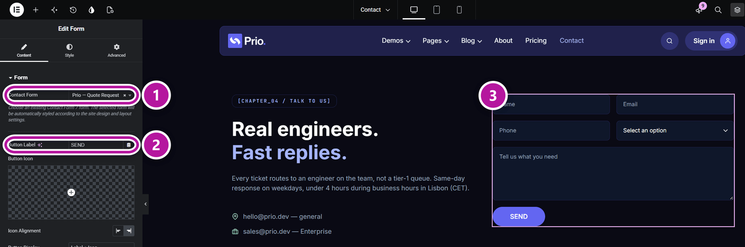745x247 pixels.
Task: Expand the Pages navigation menu
Action: 436,40
